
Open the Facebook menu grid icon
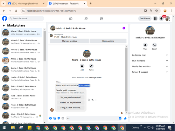click(x=155, y=19)
